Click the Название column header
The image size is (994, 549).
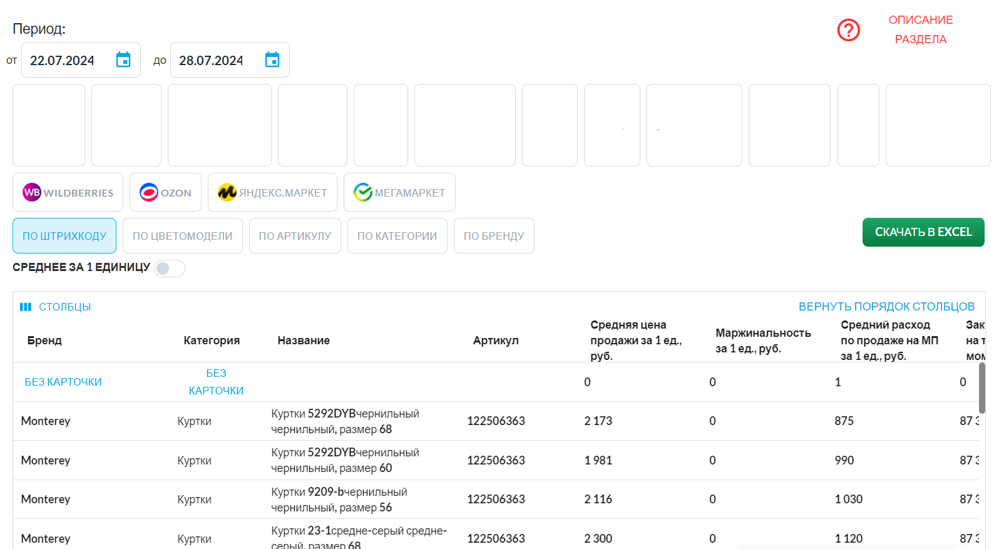coord(304,341)
